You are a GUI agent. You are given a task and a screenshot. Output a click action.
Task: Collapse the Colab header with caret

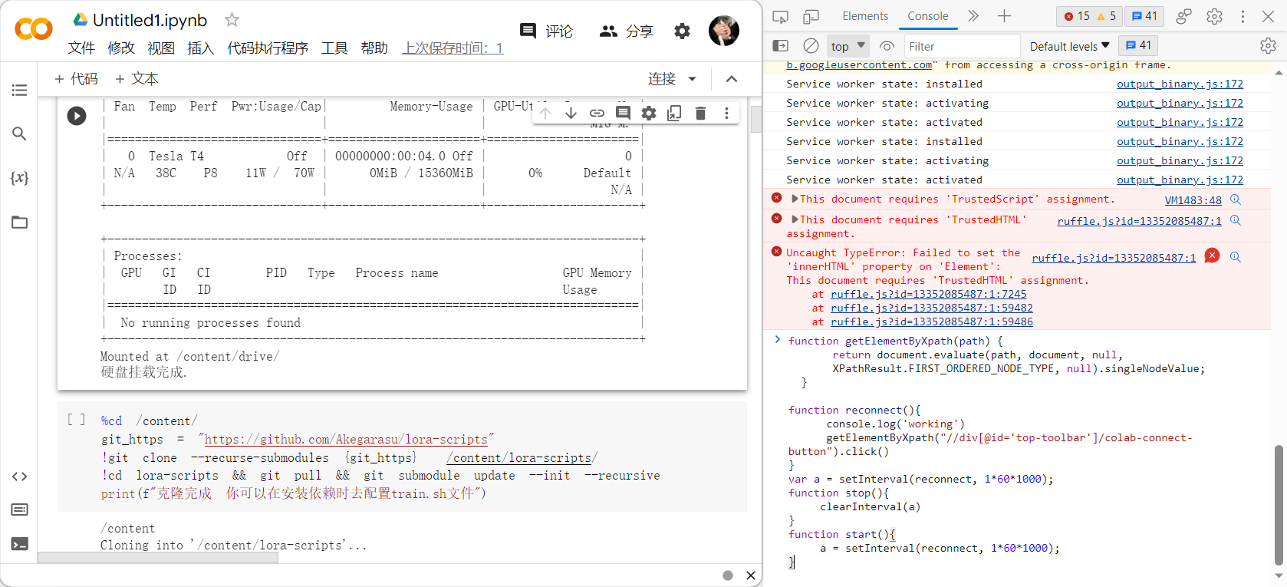(x=732, y=79)
